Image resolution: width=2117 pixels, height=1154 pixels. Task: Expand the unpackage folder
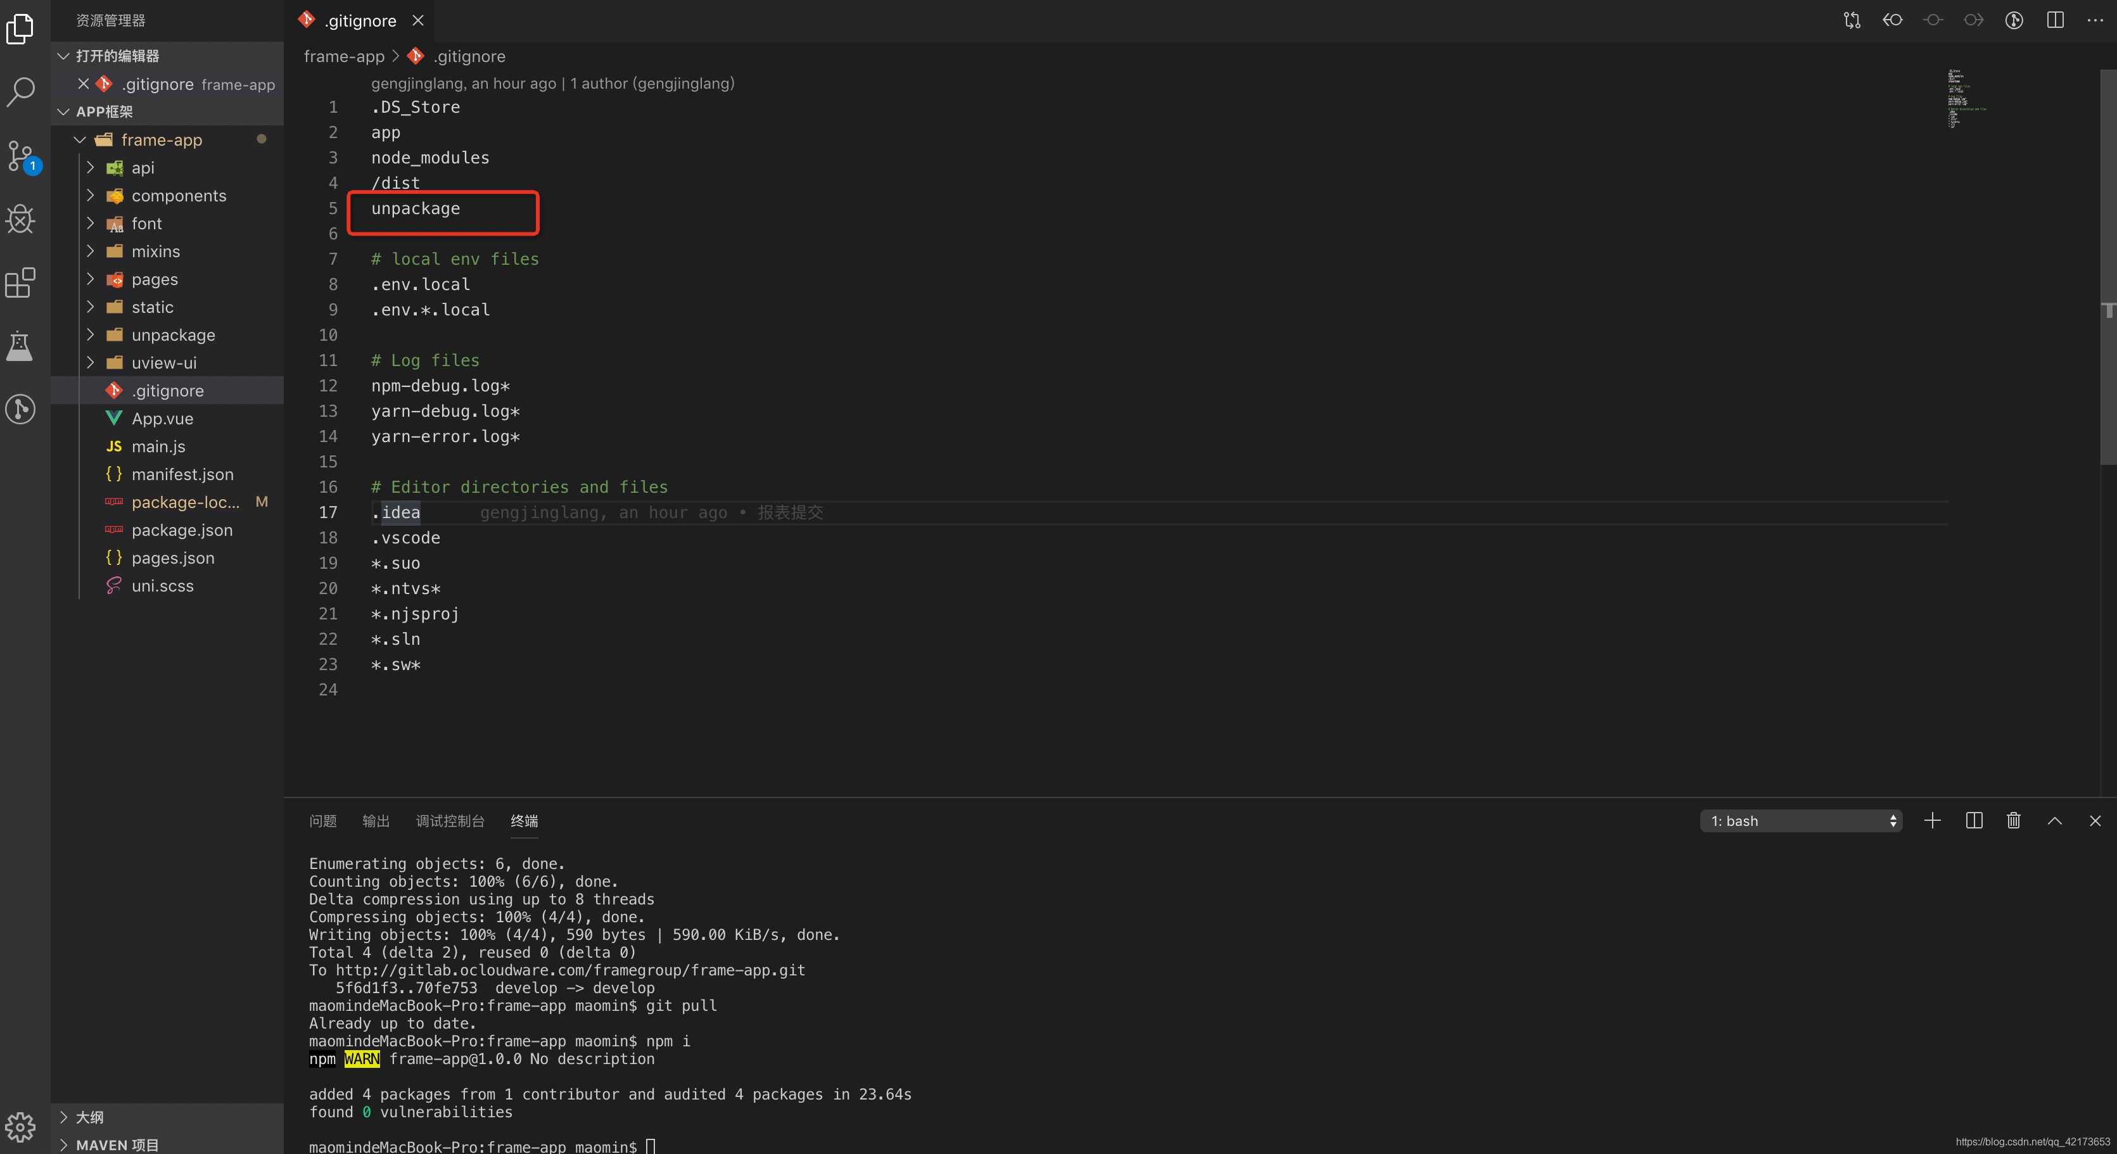point(91,334)
